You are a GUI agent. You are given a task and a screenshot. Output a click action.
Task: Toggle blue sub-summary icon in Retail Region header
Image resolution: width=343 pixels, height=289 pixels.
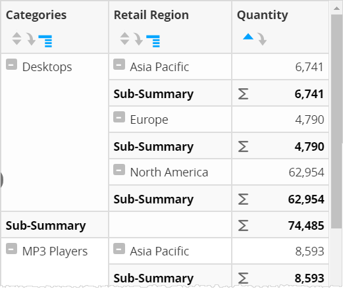(153, 41)
